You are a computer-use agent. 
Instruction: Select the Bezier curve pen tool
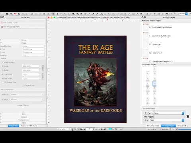[x=93, y=14]
